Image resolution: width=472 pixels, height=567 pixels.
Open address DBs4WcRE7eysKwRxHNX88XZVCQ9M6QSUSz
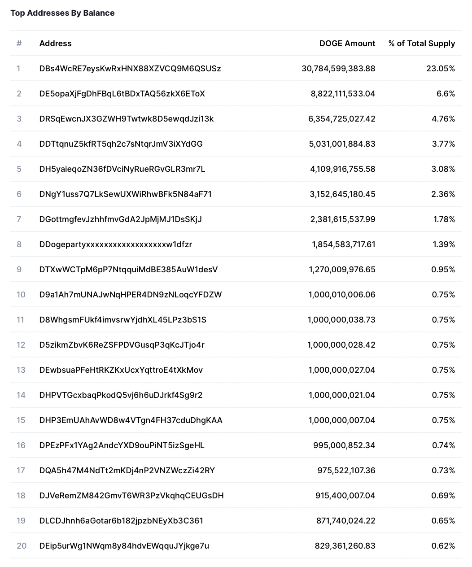[130, 69]
